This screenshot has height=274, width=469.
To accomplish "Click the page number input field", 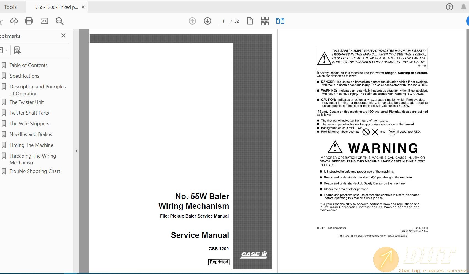I will point(223,21).
